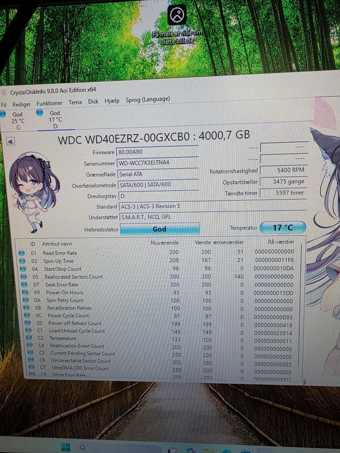Click status icon for Start/Stop Count
The image size is (340, 453).
click(23, 269)
